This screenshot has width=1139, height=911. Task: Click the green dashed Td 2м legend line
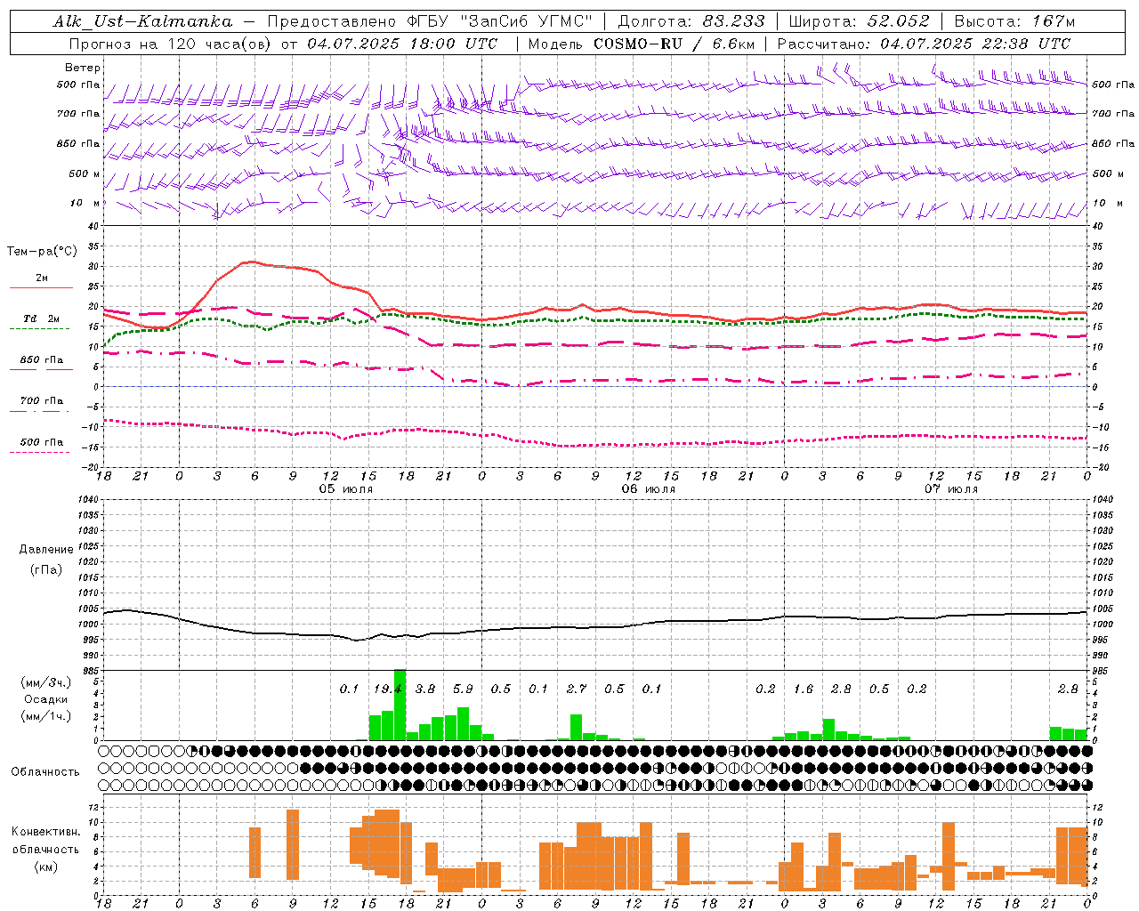(39, 328)
